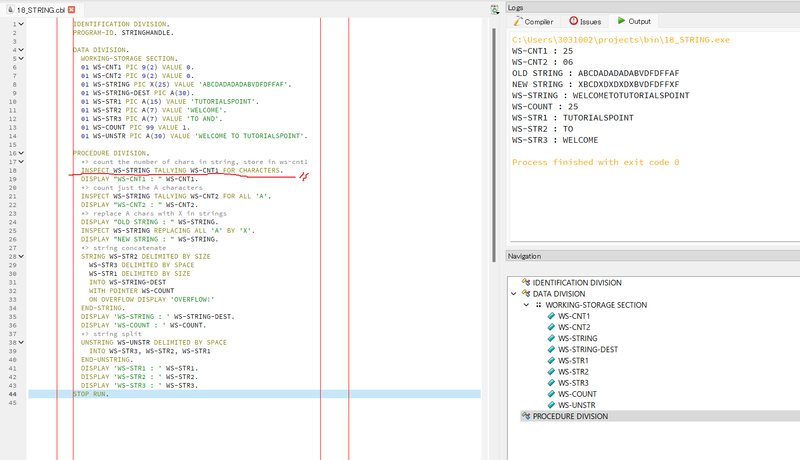This screenshot has height=460, width=800.
Task: Select the 18_STRING.cbl file tab
Action: click(41, 10)
